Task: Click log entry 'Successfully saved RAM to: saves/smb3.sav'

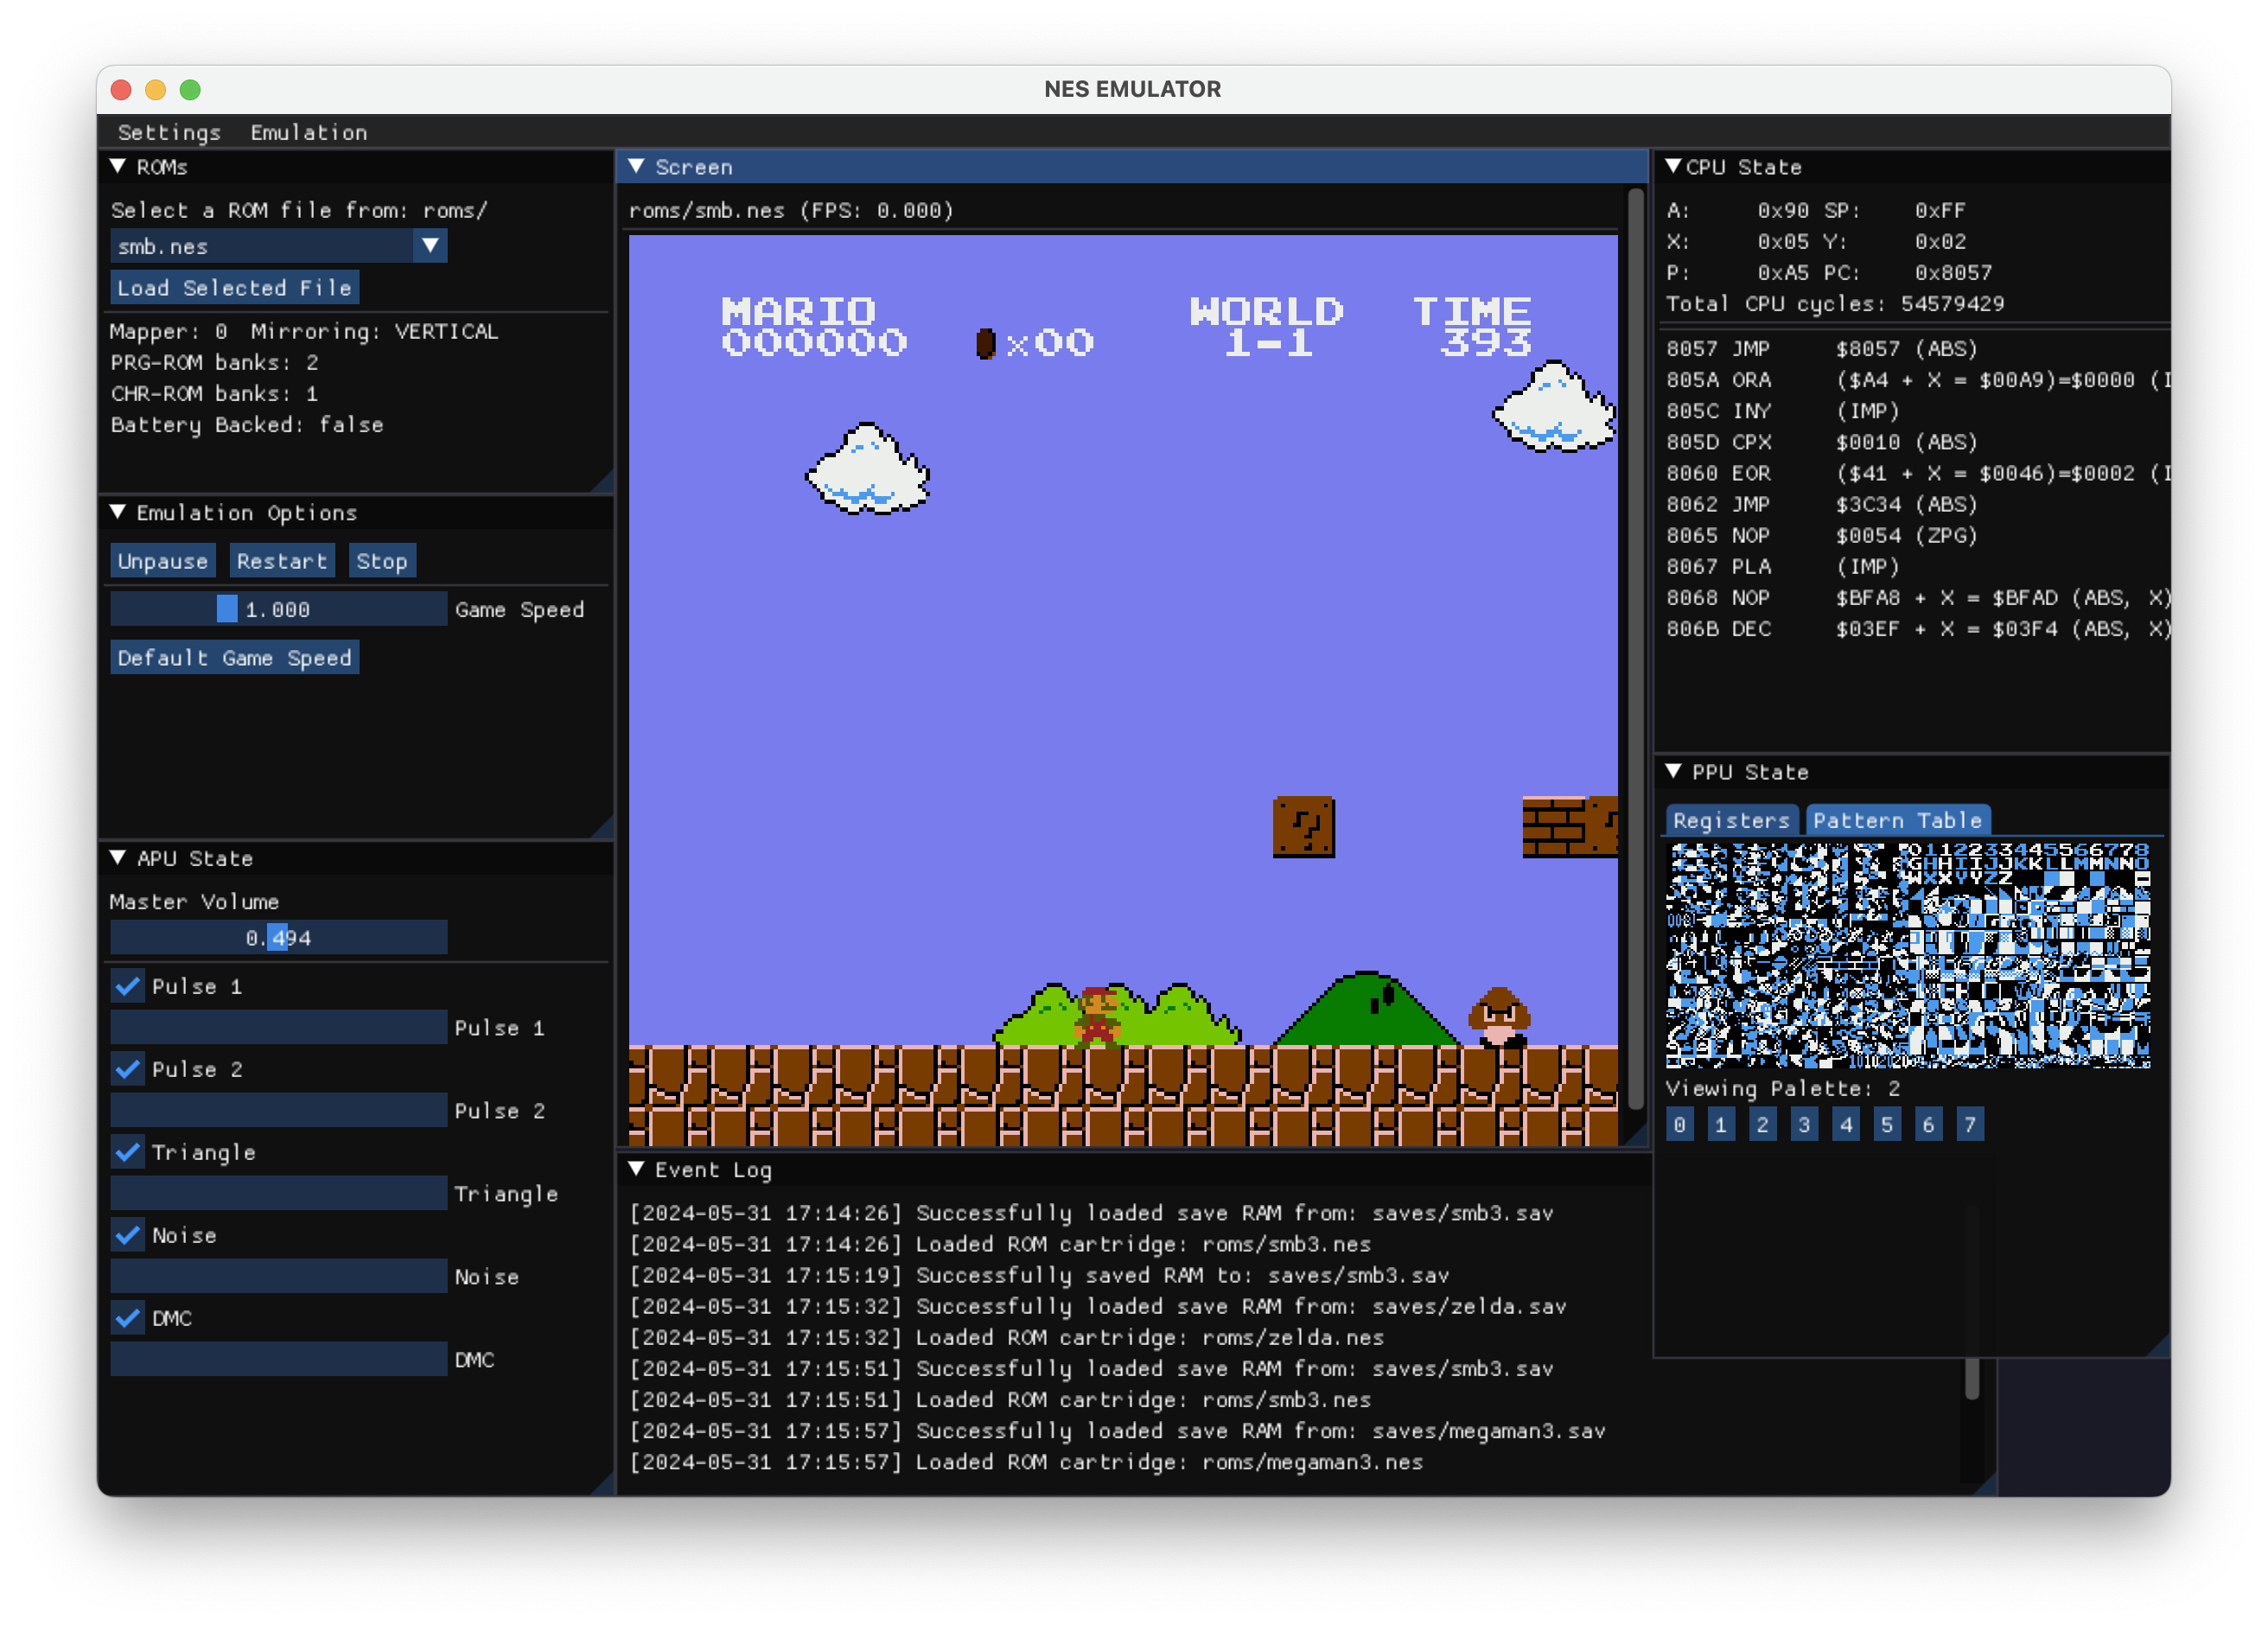Action: 1040,1275
